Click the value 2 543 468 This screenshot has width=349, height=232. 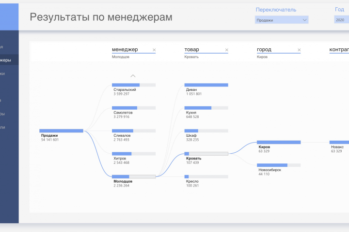coord(121,162)
